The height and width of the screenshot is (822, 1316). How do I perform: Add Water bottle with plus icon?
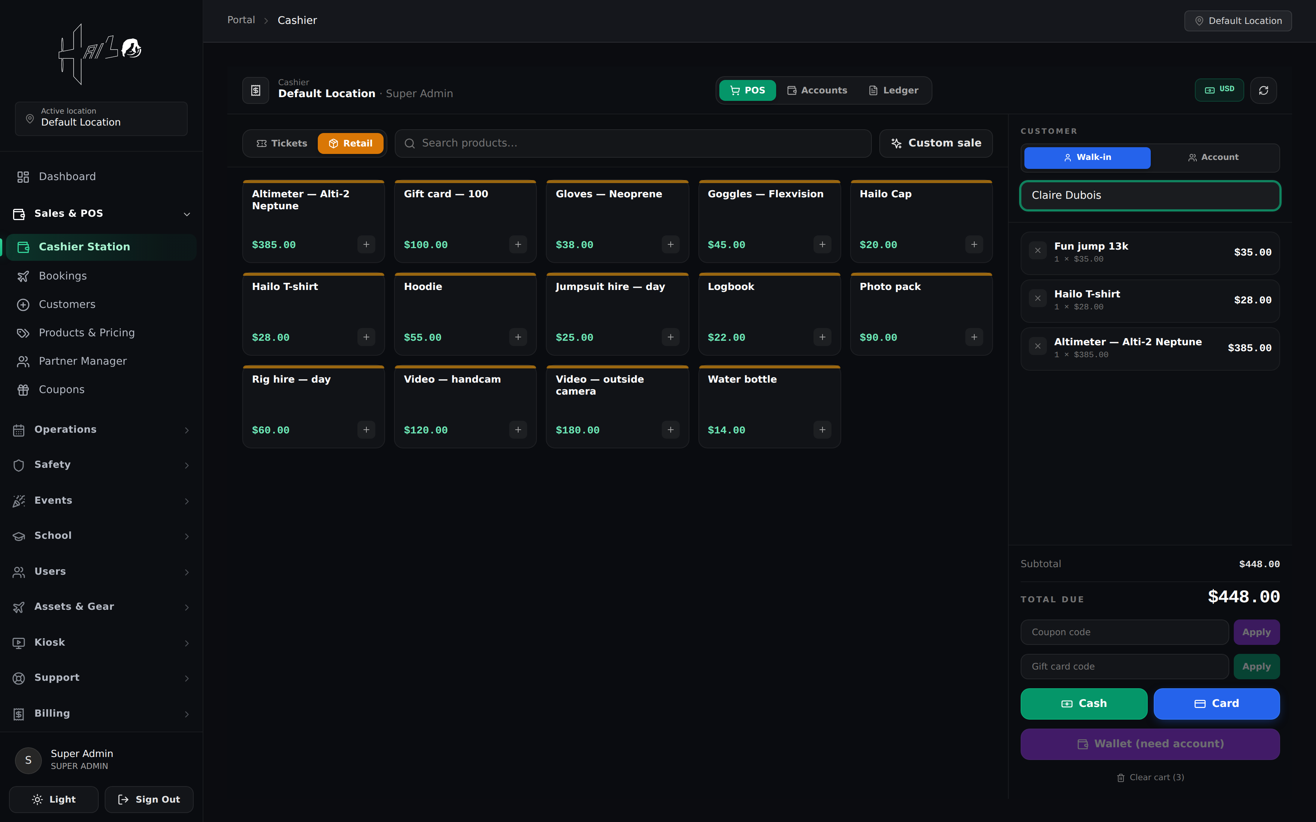coord(822,430)
